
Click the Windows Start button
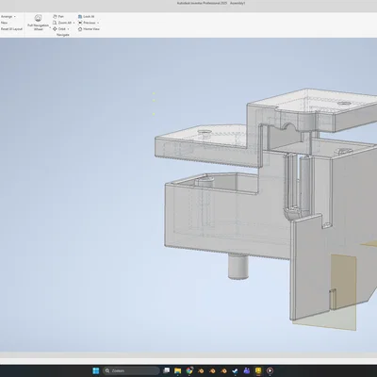pos(96,370)
